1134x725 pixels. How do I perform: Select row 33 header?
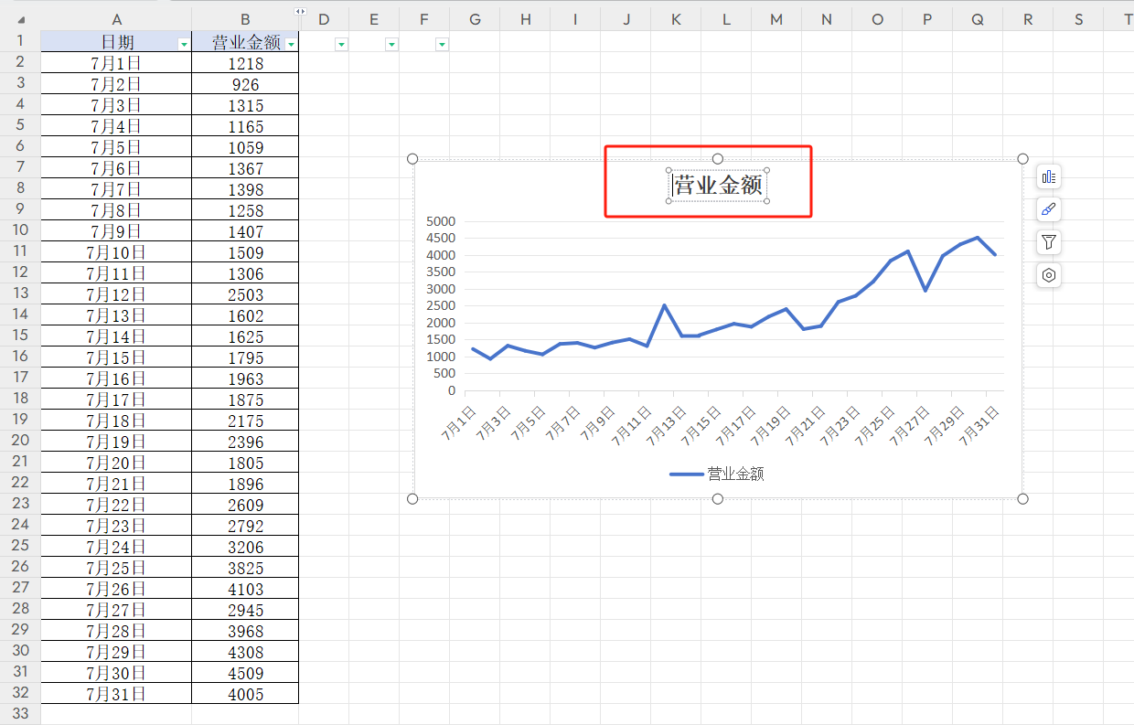[20, 714]
